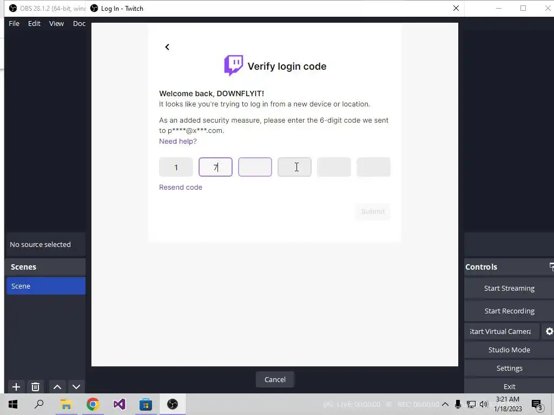Viewport: 554px width, 415px height.
Task: Open the Docks menu
Action: pyautogui.click(x=79, y=23)
